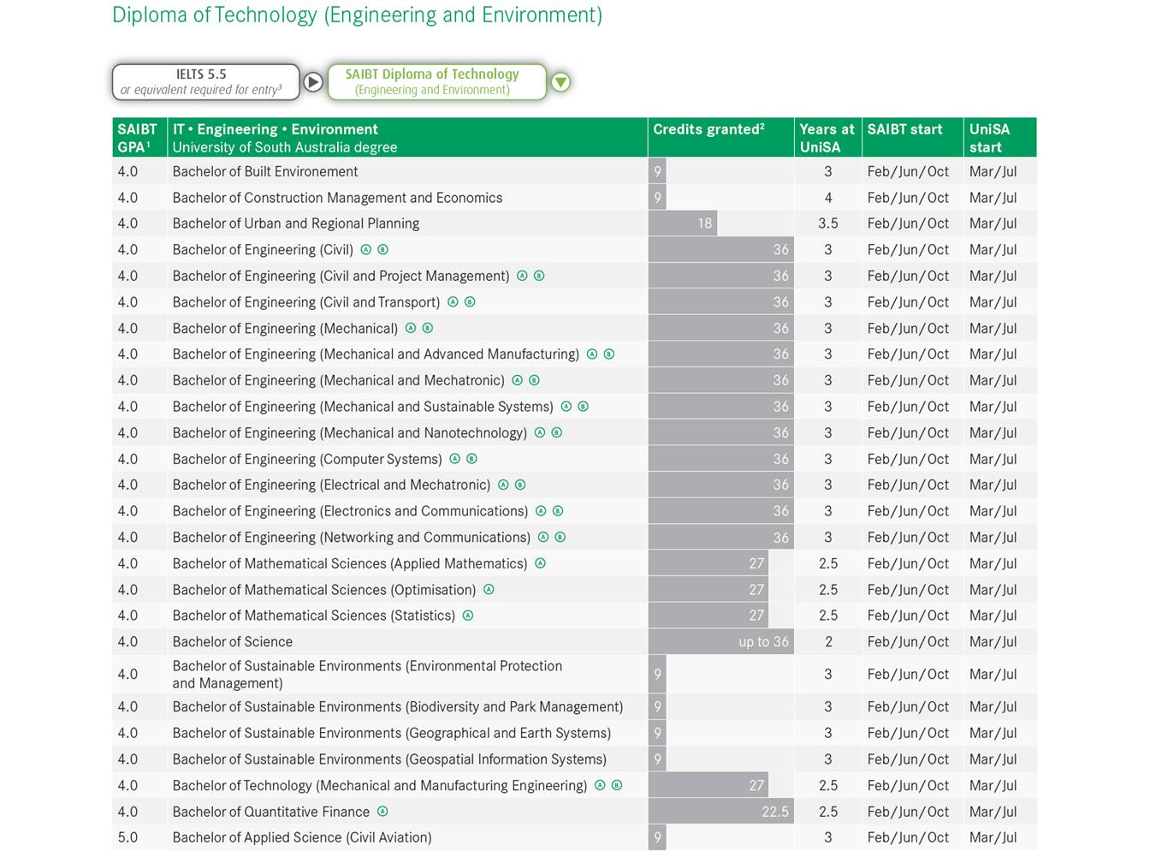Click circled A icon on Electronics and Communications row

(x=541, y=511)
